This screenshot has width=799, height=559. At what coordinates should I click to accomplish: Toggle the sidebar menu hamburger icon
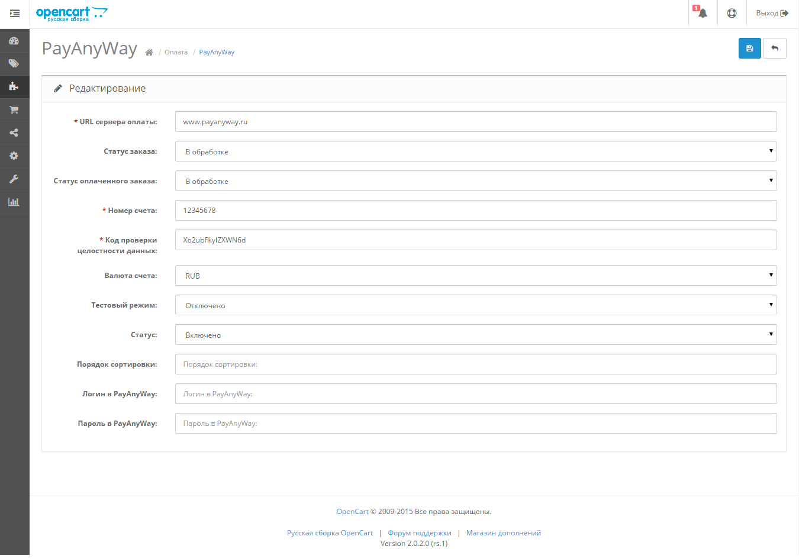(15, 13)
